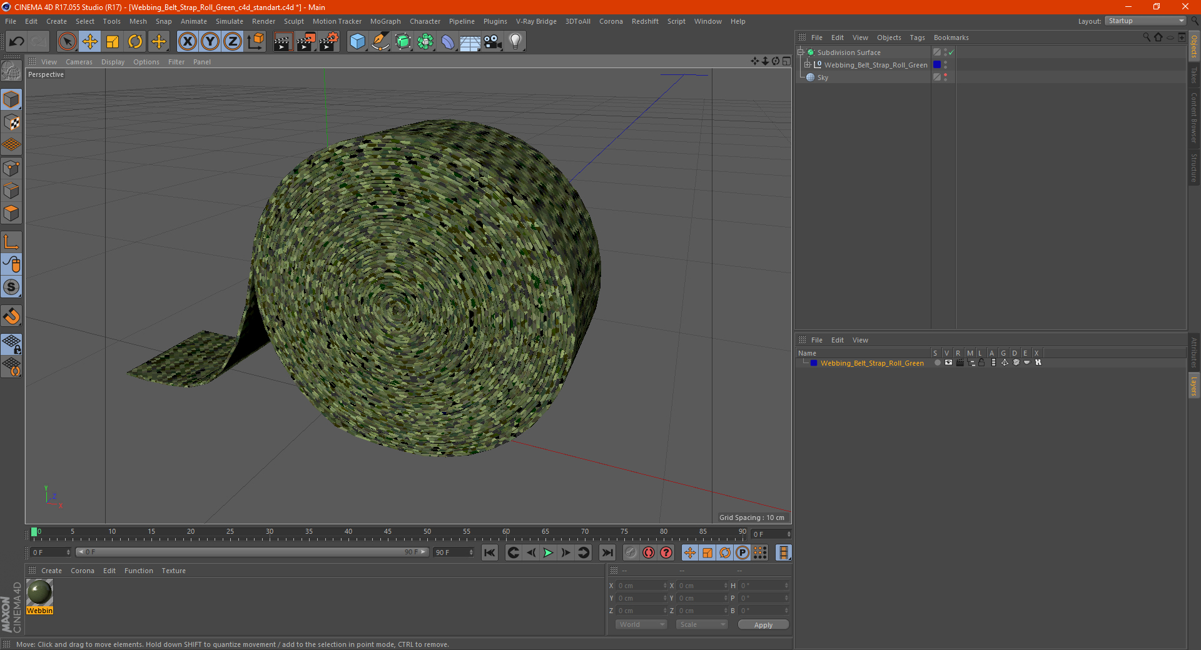Click frame 45 on timeline ruler
This screenshot has width=1201, height=650.
coord(388,533)
